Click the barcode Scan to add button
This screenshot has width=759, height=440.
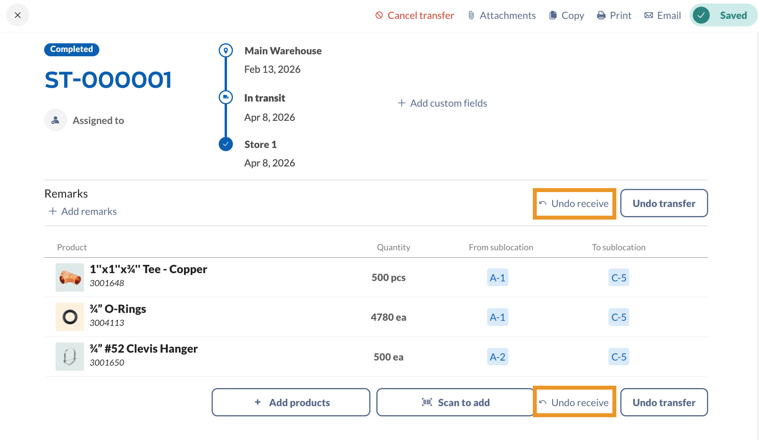pyautogui.click(x=455, y=402)
